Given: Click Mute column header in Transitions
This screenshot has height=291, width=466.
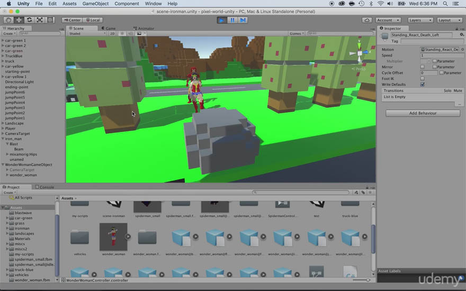Looking at the screenshot, I should pyautogui.click(x=458, y=90).
